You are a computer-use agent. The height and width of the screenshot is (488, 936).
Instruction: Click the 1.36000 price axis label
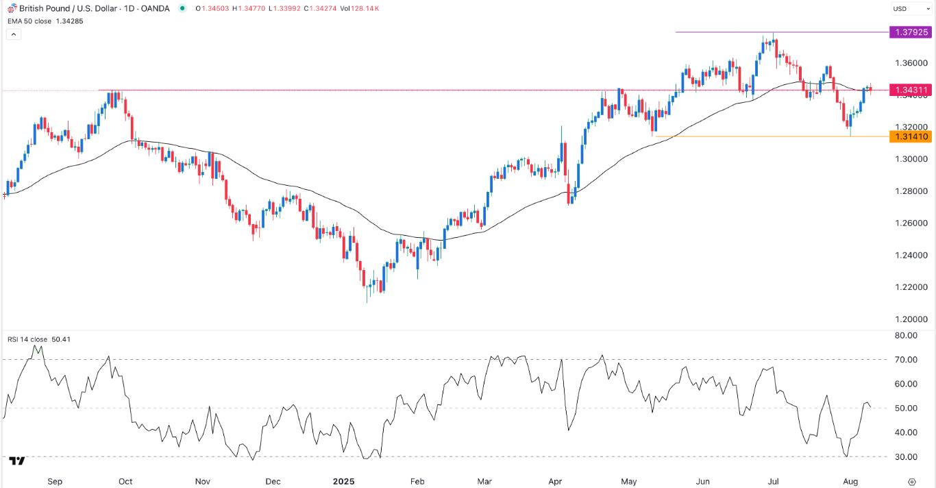(x=909, y=63)
